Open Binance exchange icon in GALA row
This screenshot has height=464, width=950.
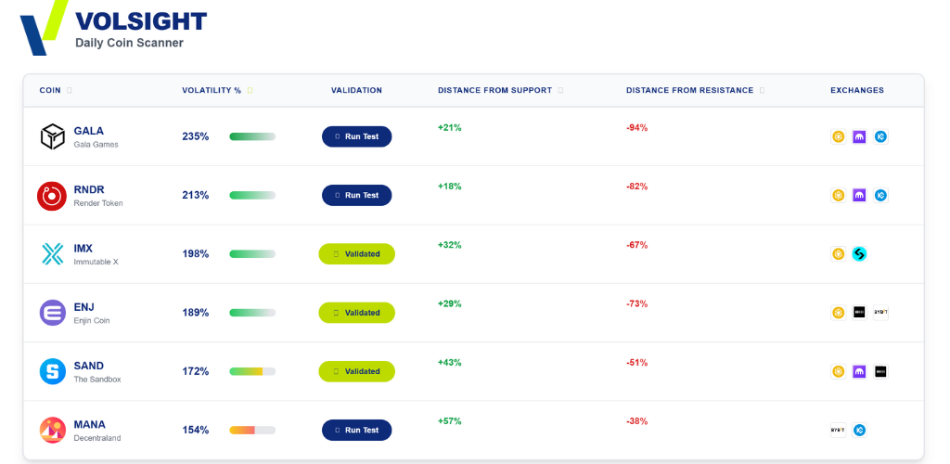[838, 136]
